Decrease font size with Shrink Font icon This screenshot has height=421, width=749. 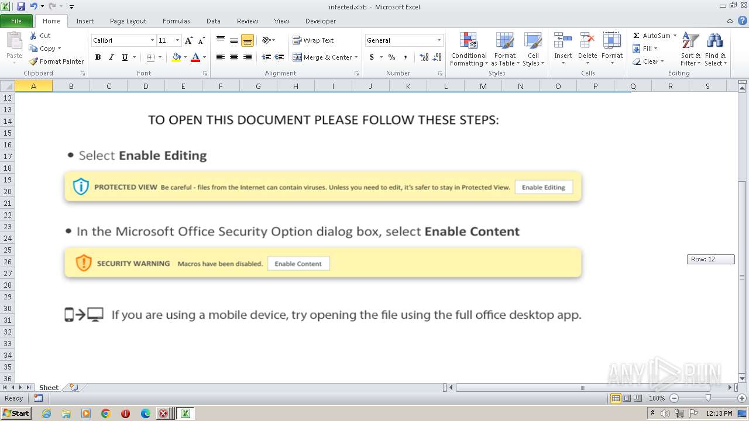201,40
